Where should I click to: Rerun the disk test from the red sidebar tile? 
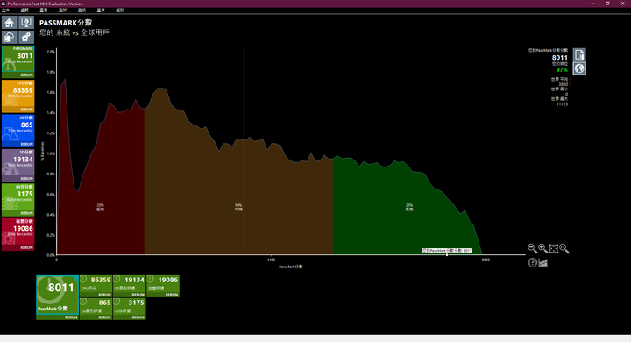(x=26, y=248)
